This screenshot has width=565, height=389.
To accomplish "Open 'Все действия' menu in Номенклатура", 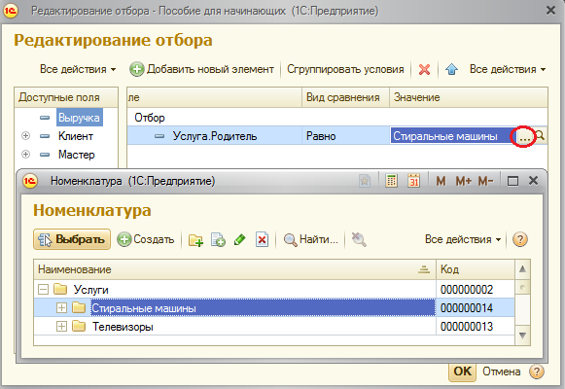I will point(463,239).
